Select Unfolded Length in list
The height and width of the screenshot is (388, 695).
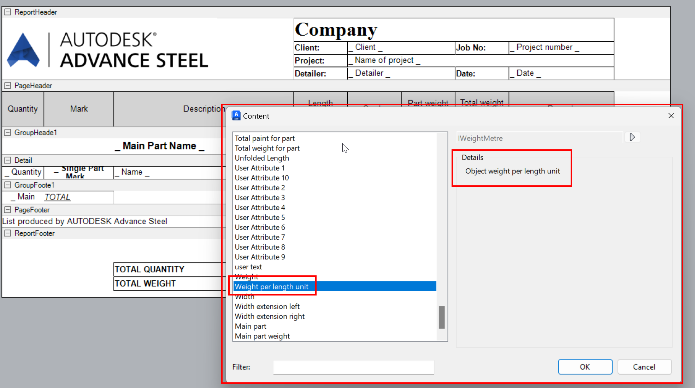[x=262, y=158]
